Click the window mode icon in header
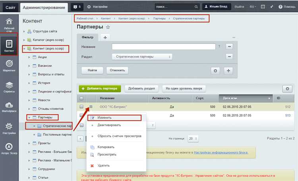298x181 pixels. pos(263,7)
